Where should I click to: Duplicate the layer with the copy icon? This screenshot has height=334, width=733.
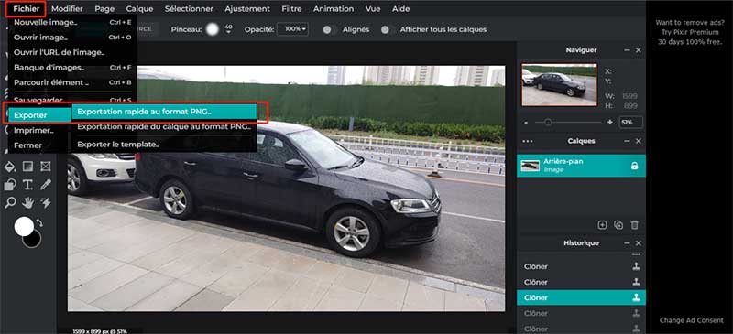pyautogui.click(x=618, y=225)
